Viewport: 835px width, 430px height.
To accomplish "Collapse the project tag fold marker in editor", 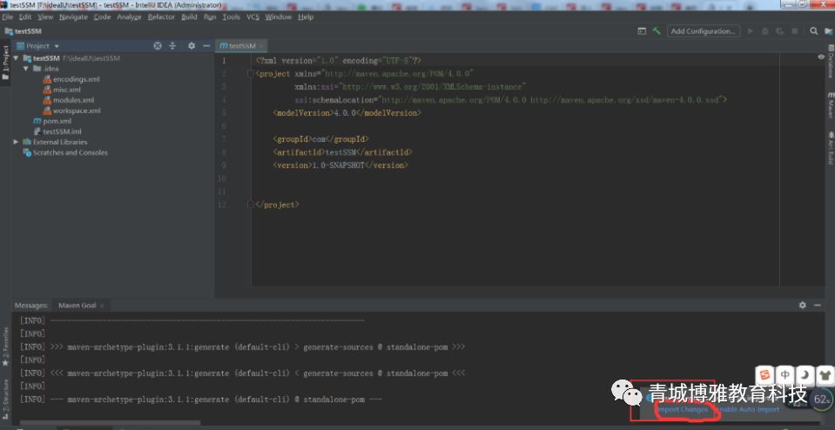I will point(251,73).
